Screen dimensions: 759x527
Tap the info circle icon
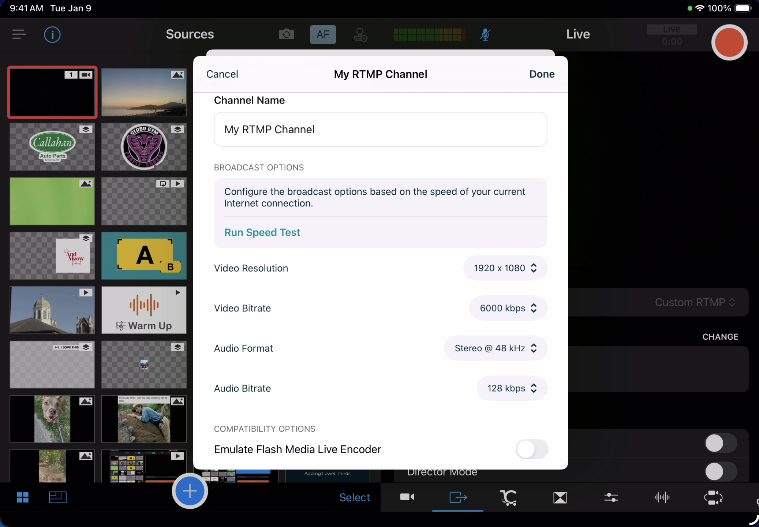click(52, 35)
